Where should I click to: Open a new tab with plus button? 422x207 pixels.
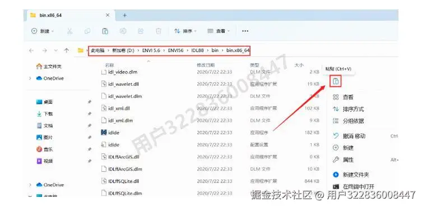tap(124, 15)
